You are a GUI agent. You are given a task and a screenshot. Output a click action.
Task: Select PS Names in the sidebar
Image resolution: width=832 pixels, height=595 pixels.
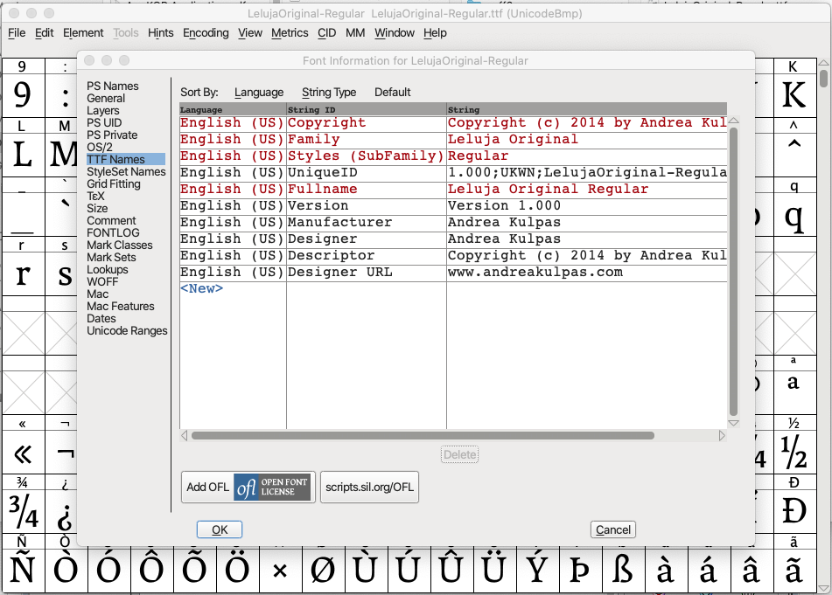tap(113, 86)
